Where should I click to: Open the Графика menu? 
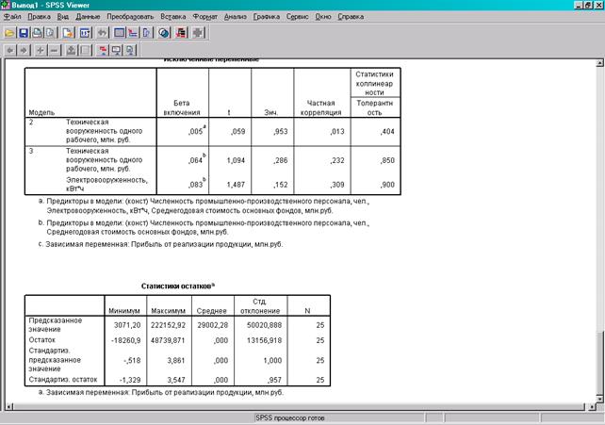pos(267,17)
